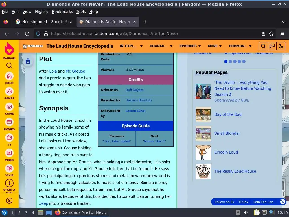The height and width of the screenshot is (217, 289).
Task: Select the first carousel dot
Action: (225, 62)
